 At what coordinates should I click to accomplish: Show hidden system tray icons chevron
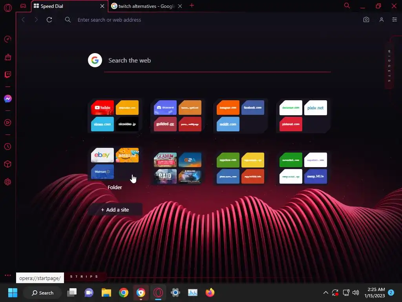tap(325, 293)
